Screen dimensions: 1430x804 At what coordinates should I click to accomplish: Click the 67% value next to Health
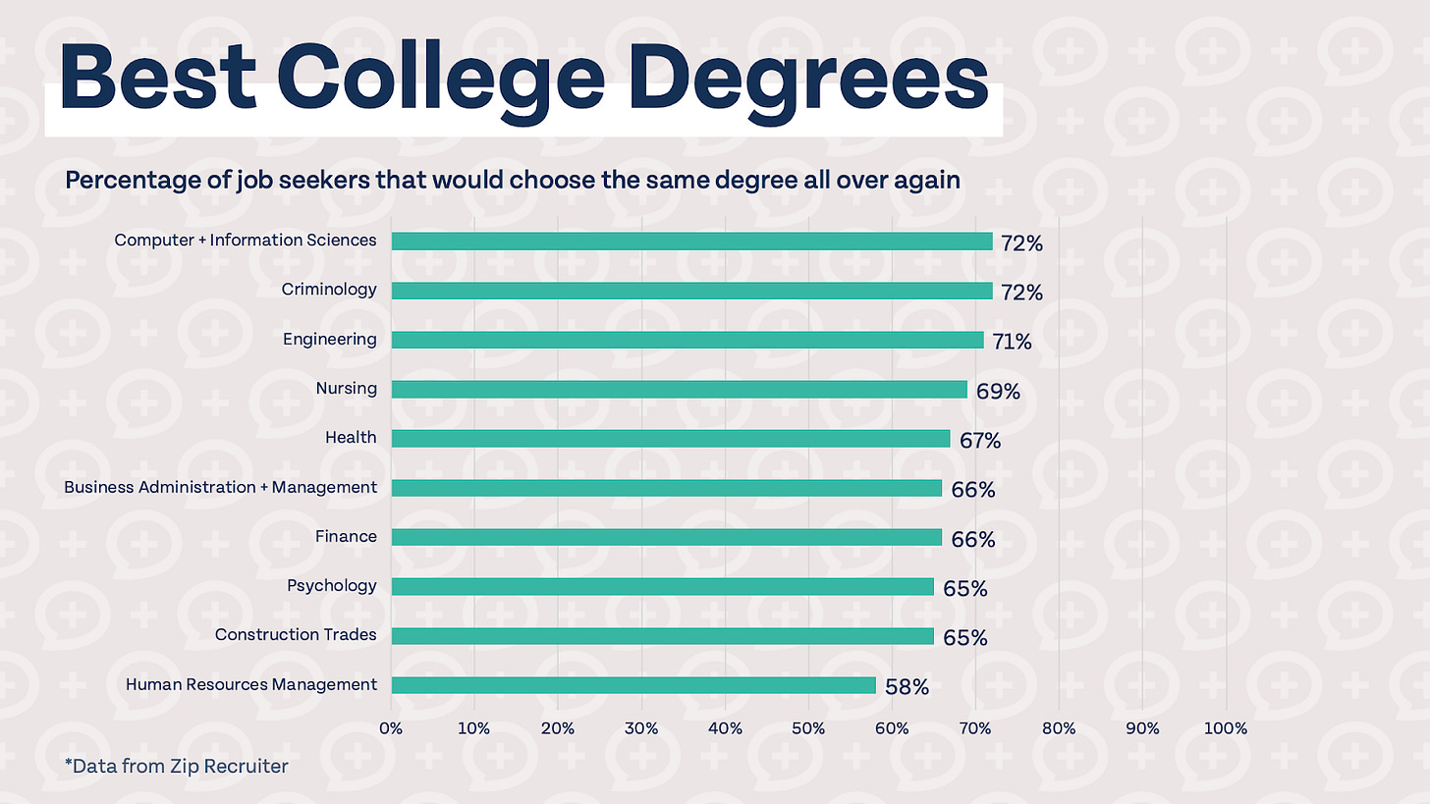[980, 441]
